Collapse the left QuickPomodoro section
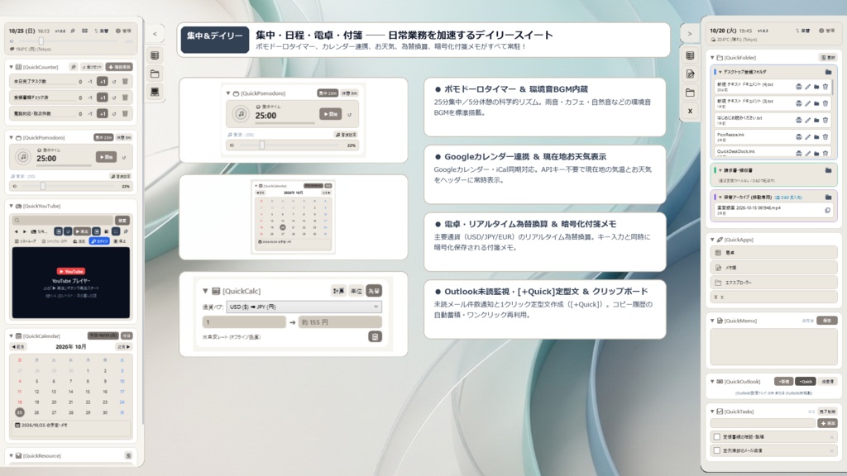Viewport: 847px width, 476px height. pyautogui.click(x=12, y=138)
